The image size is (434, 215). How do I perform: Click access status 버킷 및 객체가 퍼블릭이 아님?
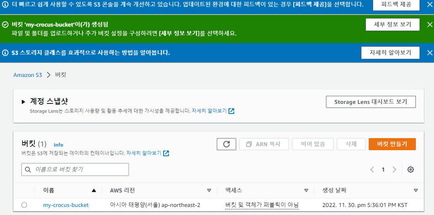pyautogui.click(x=262, y=205)
